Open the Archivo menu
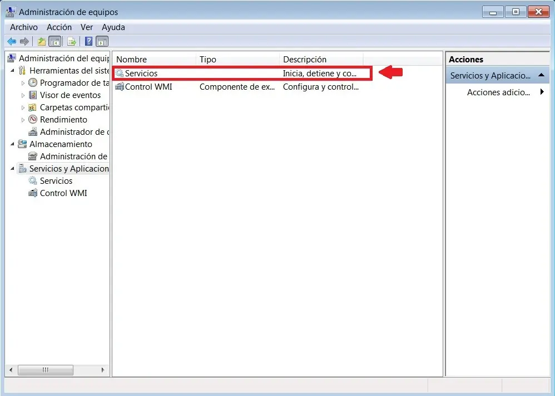This screenshot has width=555, height=396. 24,27
